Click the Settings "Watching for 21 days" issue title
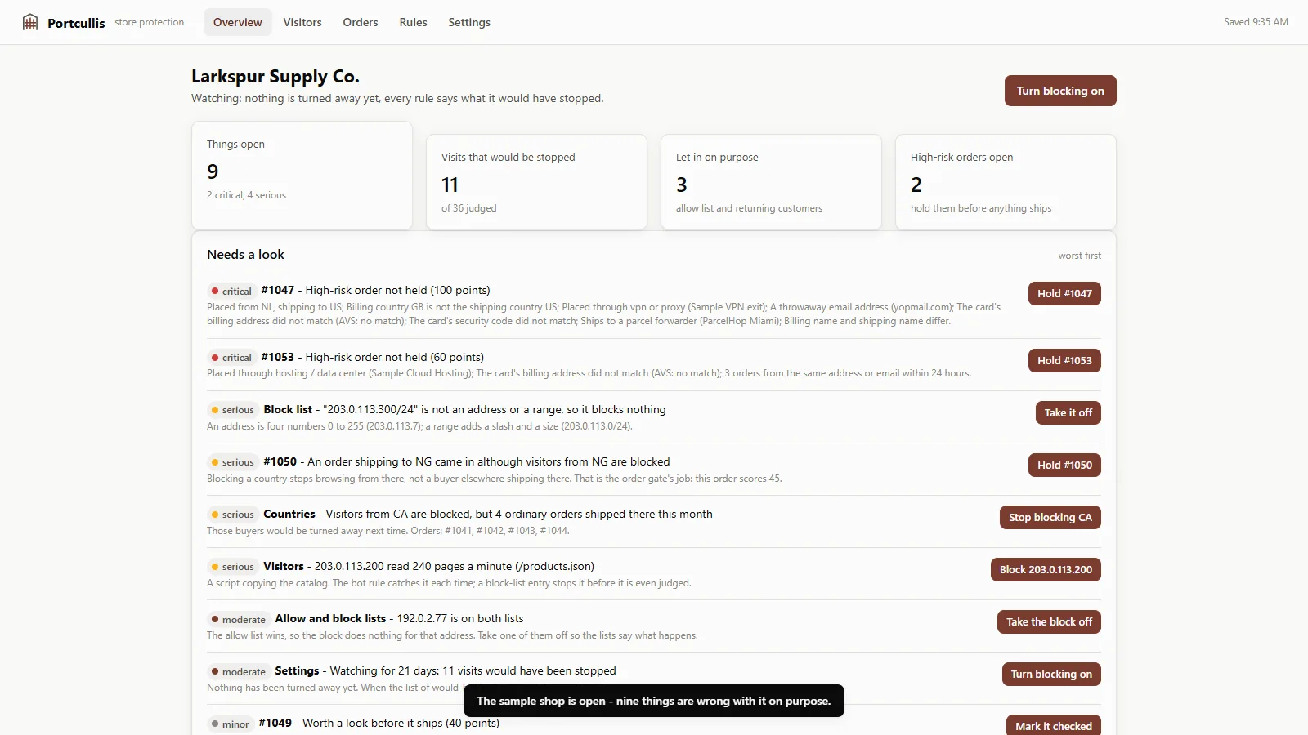 pos(446,670)
